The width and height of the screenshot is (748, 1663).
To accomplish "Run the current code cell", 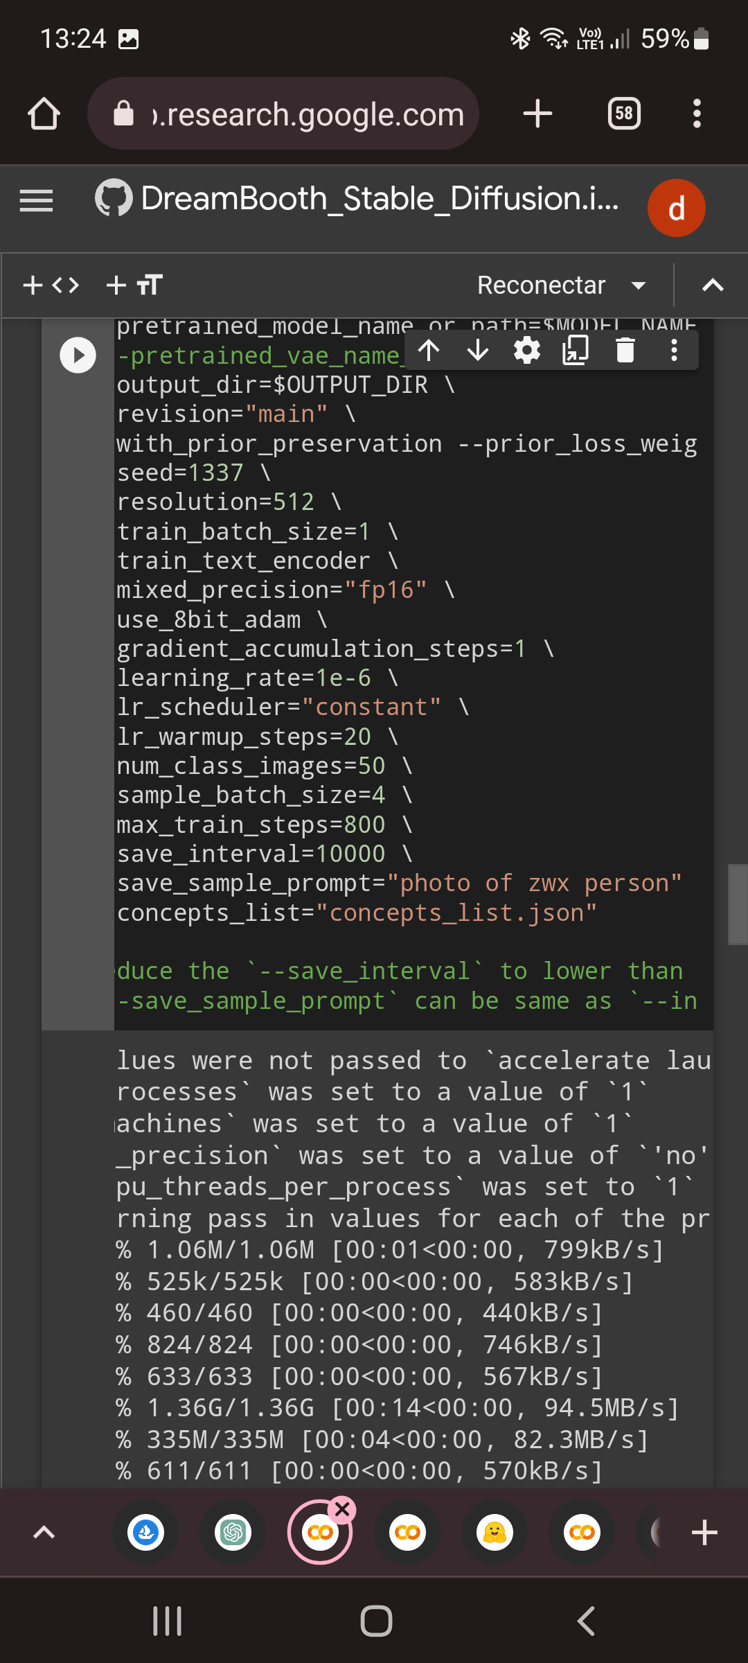I will pos(77,354).
